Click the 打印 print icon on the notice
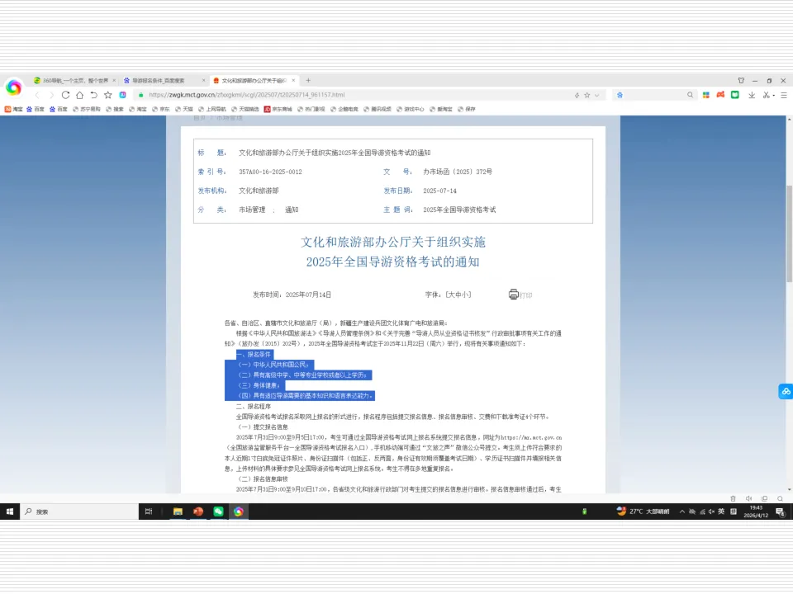Image resolution: width=793 pixels, height=594 pixels. coord(514,294)
